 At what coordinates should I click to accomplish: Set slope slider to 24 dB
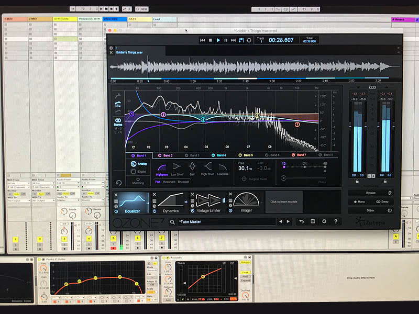pos(305,166)
